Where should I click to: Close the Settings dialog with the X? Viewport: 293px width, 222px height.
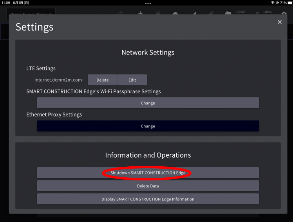tap(280, 22)
